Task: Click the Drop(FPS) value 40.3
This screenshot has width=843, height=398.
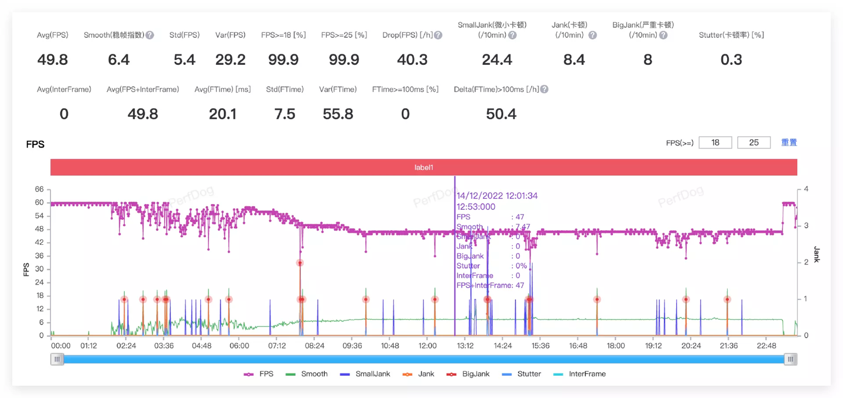Action: [412, 60]
